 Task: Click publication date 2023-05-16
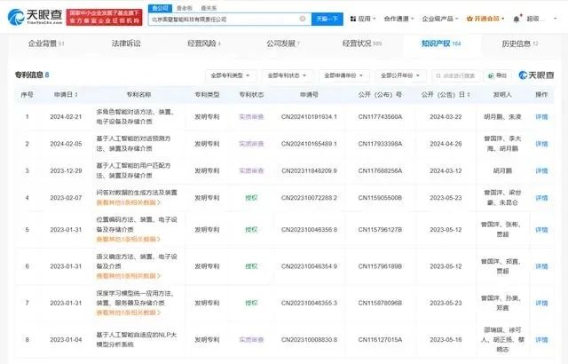[446, 340]
